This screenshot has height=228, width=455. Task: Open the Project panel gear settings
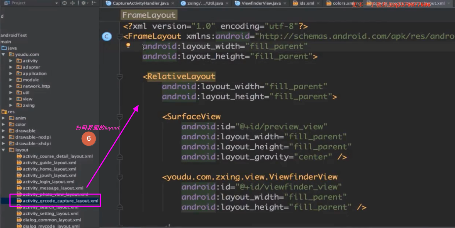[84, 3]
